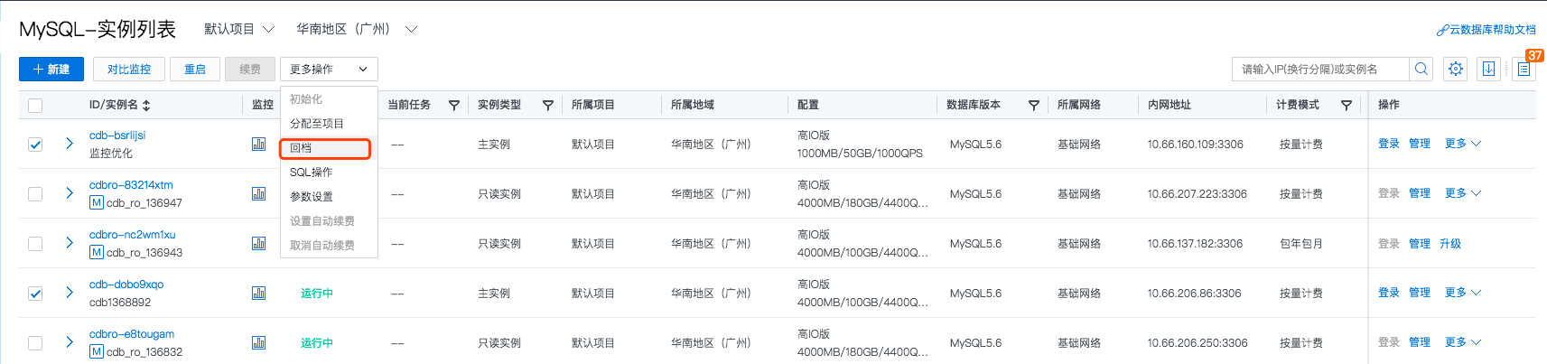Open 云数据库帮助文档 link
The width and height of the screenshot is (1547, 364).
[1486, 30]
